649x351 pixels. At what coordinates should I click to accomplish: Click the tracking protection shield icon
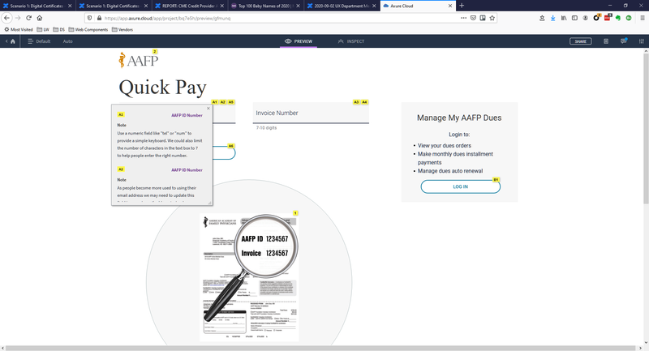point(90,18)
